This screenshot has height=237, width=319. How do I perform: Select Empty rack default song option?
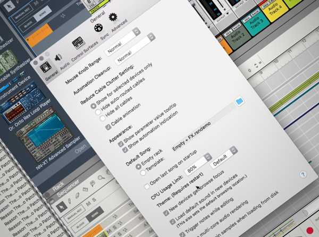138,166
